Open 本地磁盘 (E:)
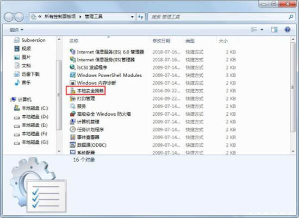Image resolution: width=299 pixels, height=218 pixels. pos(31,125)
